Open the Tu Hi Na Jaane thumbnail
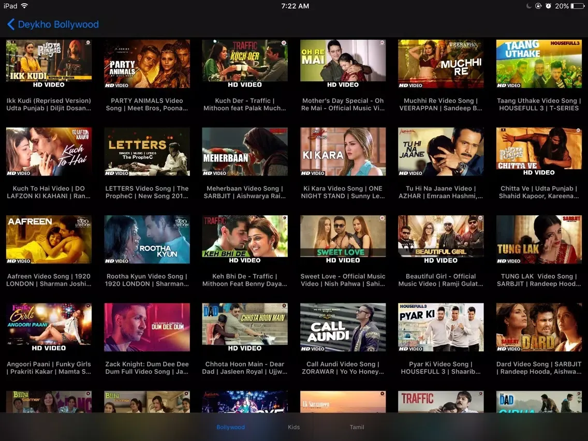Image resolution: width=588 pixels, height=441 pixels. (441, 152)
